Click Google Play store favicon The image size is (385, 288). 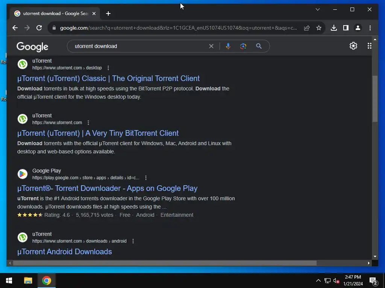(23, 174)
